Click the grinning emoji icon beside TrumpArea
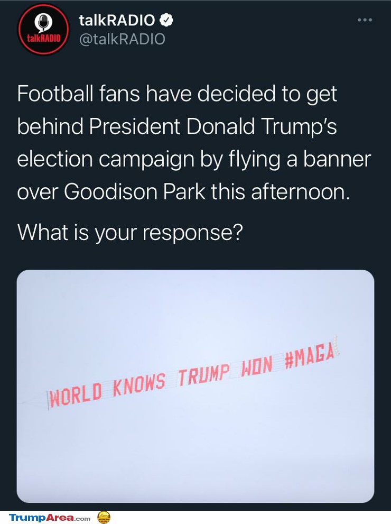The width and height of the screenshot is (391, 524). (104, 517)
